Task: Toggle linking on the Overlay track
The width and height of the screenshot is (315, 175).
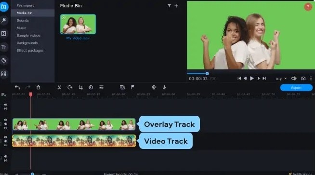Action: (6, 128)
